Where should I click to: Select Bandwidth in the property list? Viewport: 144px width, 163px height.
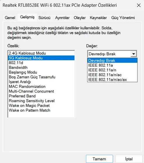tap(41, 68)
